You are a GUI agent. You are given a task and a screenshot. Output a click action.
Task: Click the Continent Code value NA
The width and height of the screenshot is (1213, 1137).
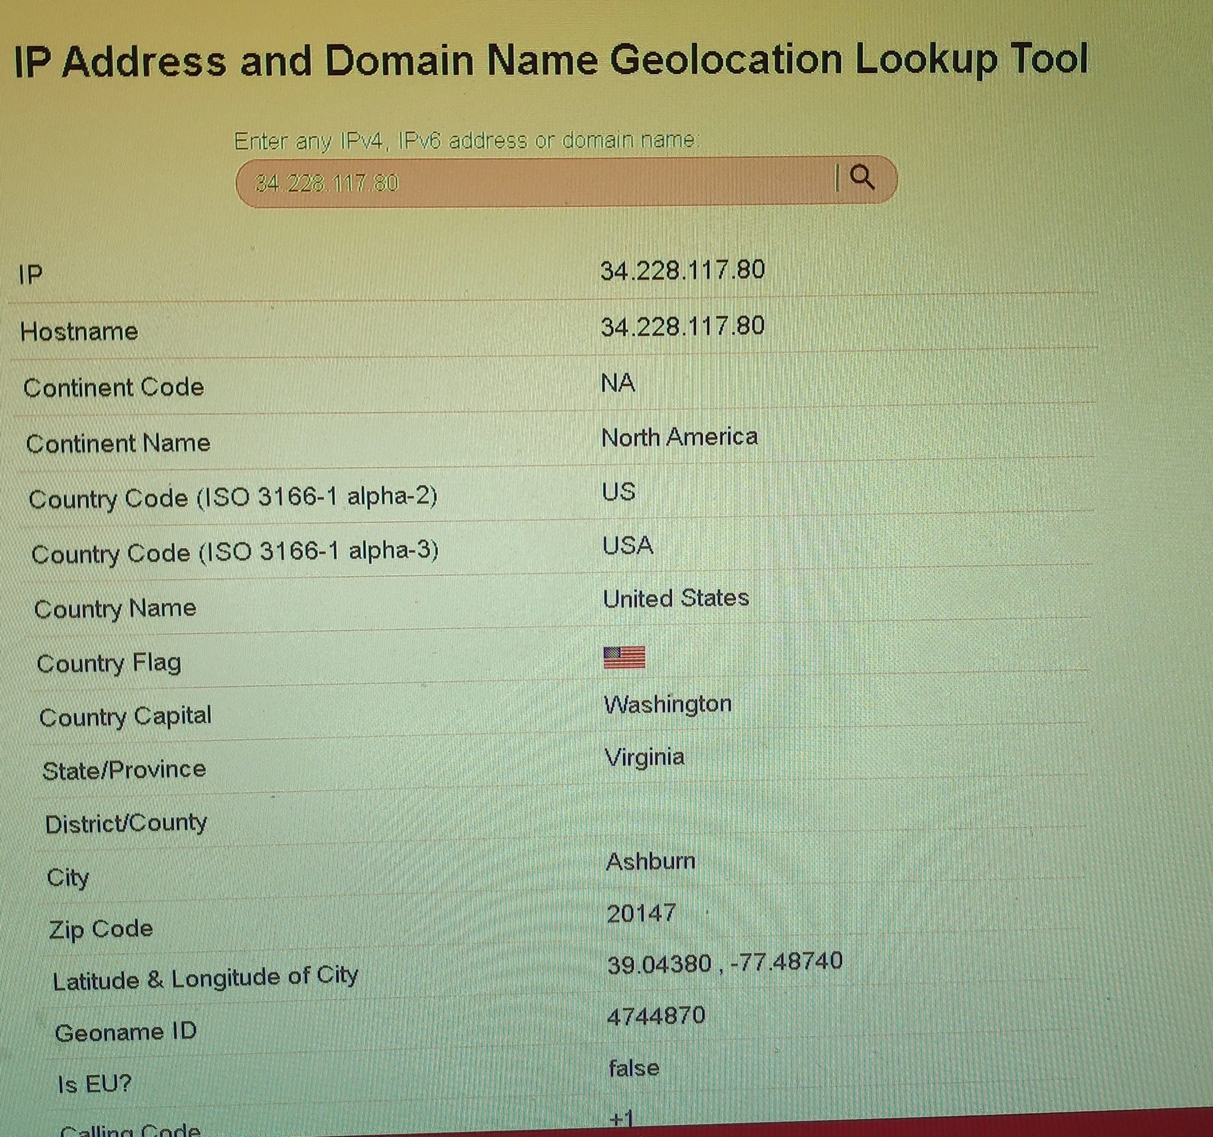(618, 383)
